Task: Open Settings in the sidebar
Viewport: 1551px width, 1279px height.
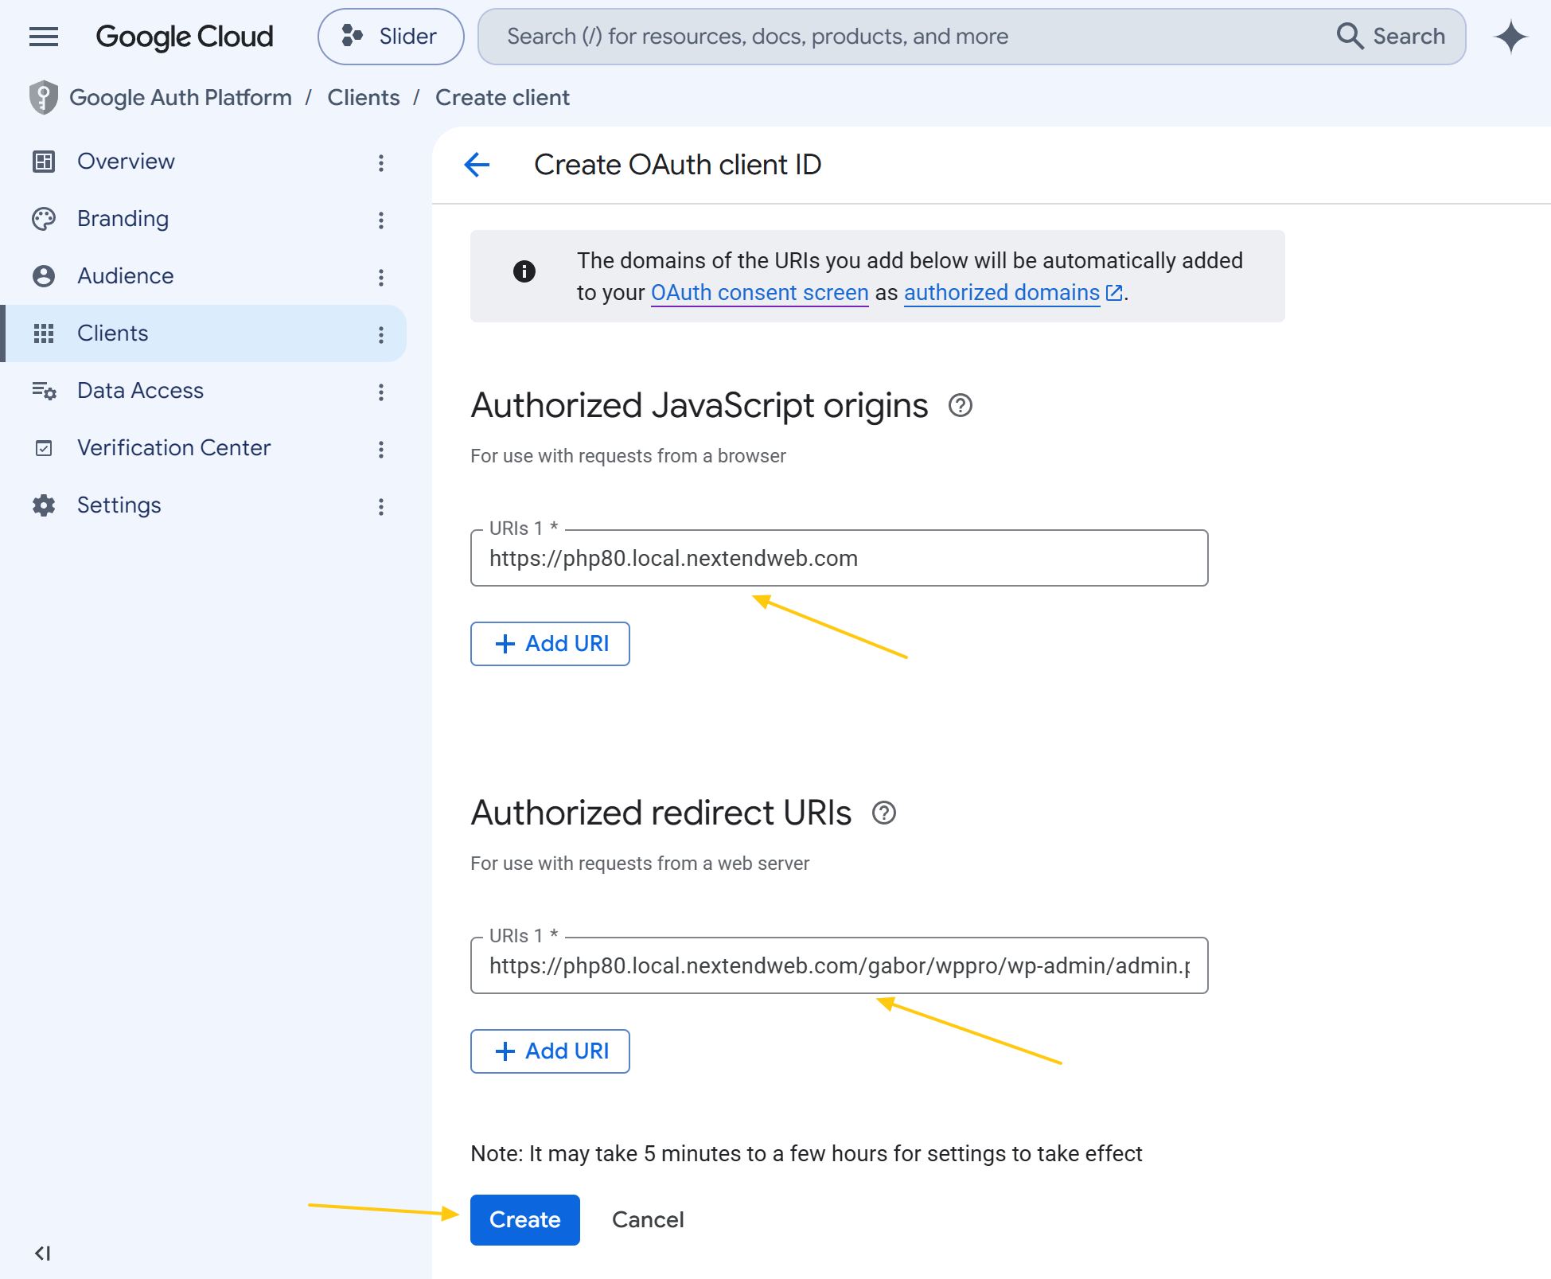Action: pos(203,505)
